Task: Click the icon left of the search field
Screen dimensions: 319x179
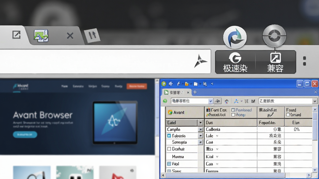Action: (253, 101)
